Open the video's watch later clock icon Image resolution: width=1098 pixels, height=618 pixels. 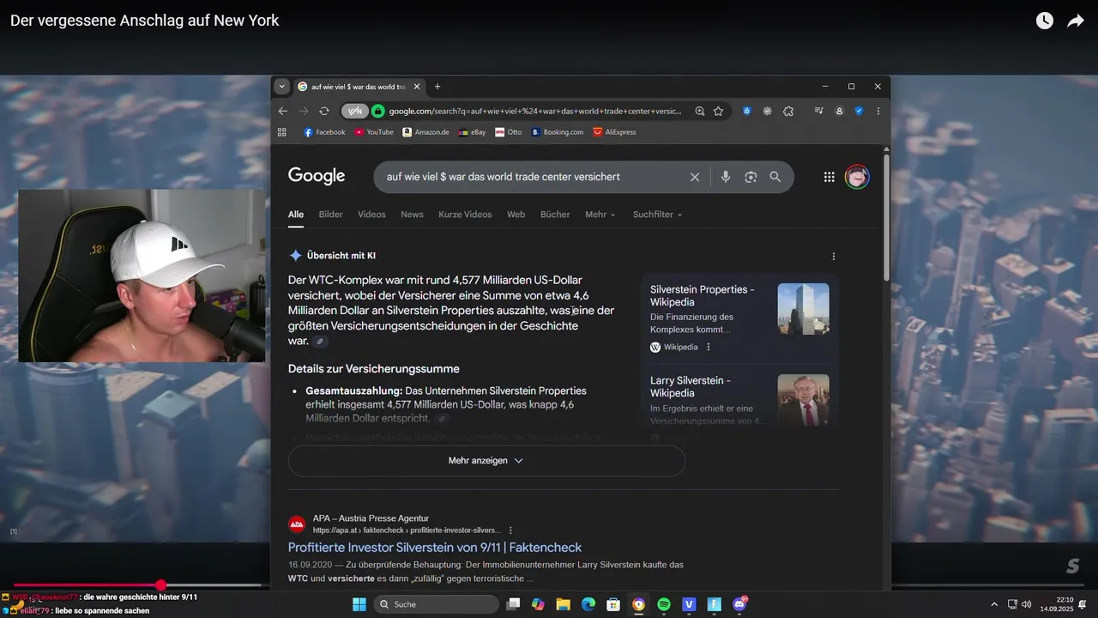tap(1044, 21)
